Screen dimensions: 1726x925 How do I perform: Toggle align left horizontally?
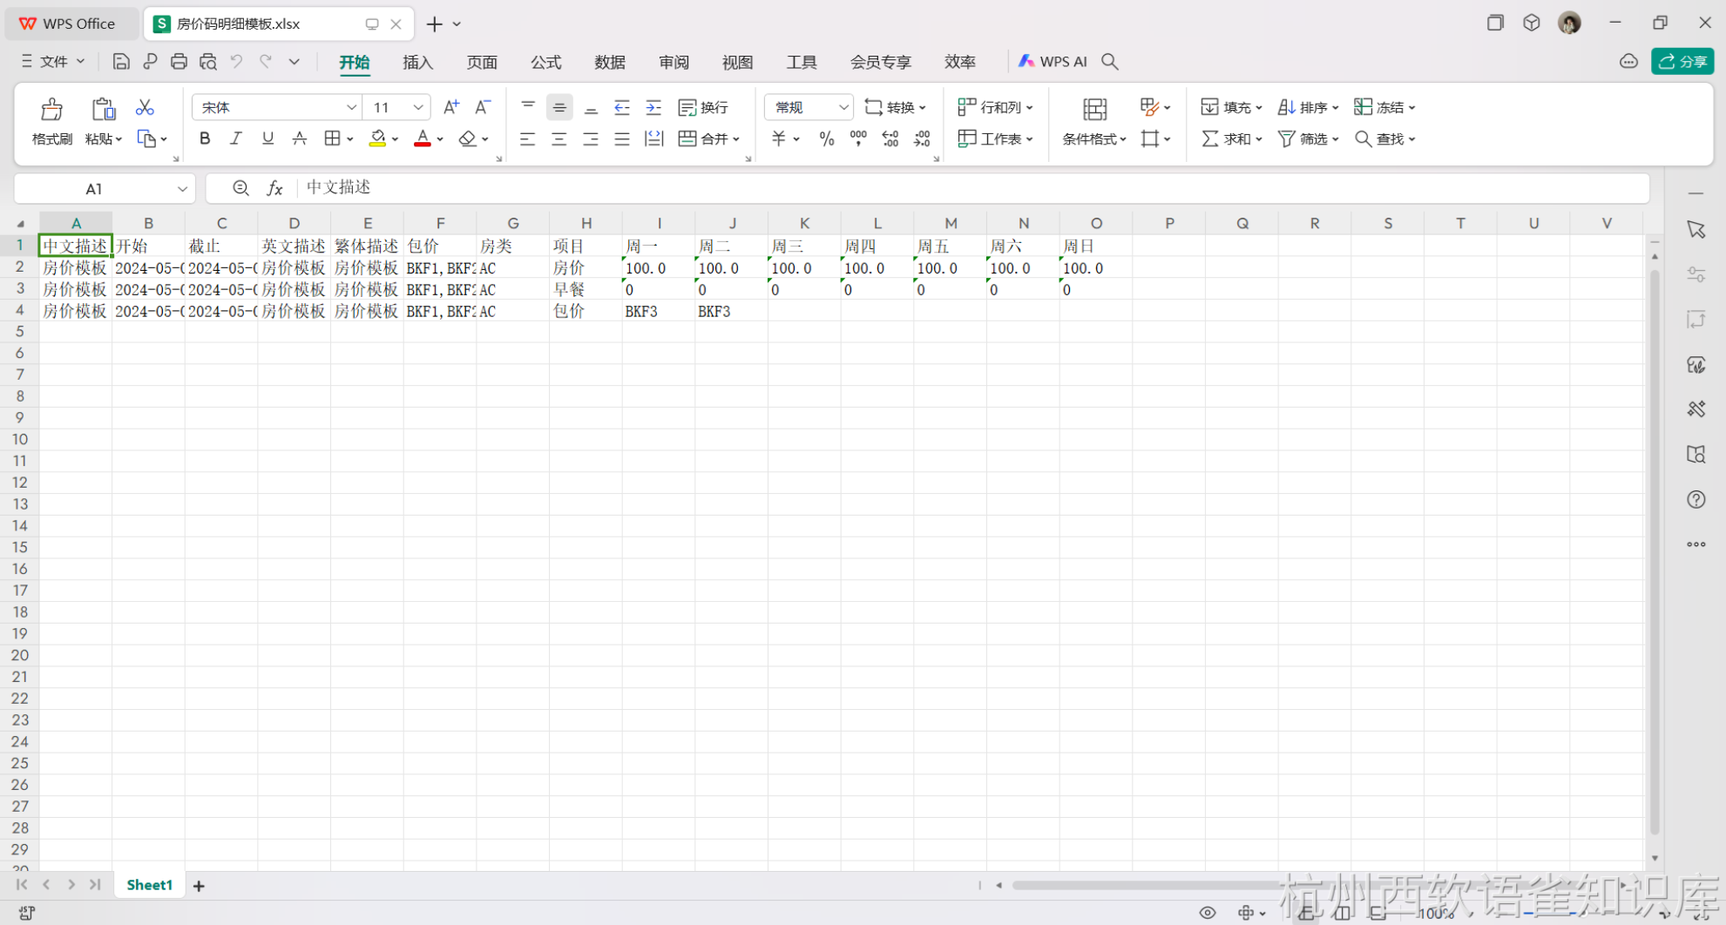pyautogui.click(x=528, y=138)
